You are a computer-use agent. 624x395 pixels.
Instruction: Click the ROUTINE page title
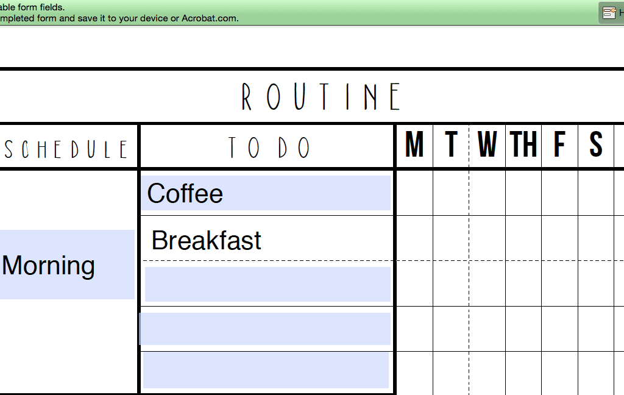click(x=321, y=96)
